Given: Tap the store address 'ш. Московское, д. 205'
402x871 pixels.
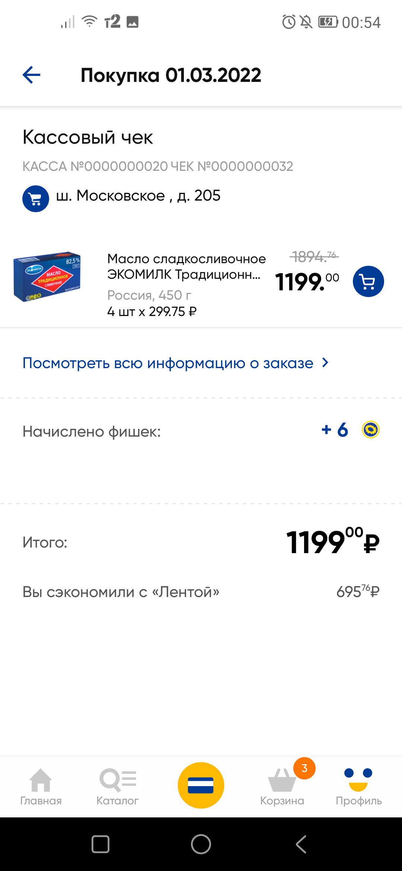Looking at the screenshot, I should point(138,196).
